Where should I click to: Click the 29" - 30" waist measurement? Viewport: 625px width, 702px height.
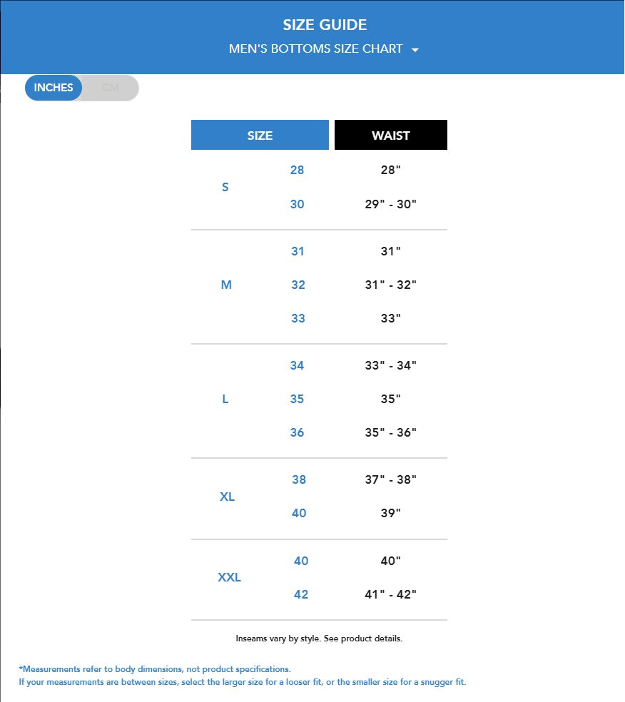(x=390, y=205)
